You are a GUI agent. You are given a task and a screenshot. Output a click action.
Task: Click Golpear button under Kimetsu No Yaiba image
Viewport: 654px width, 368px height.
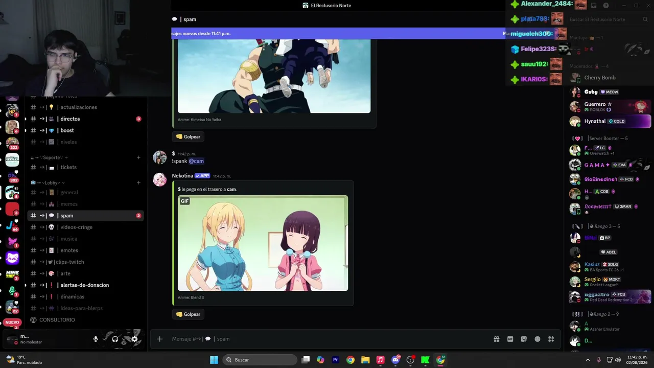188,136
